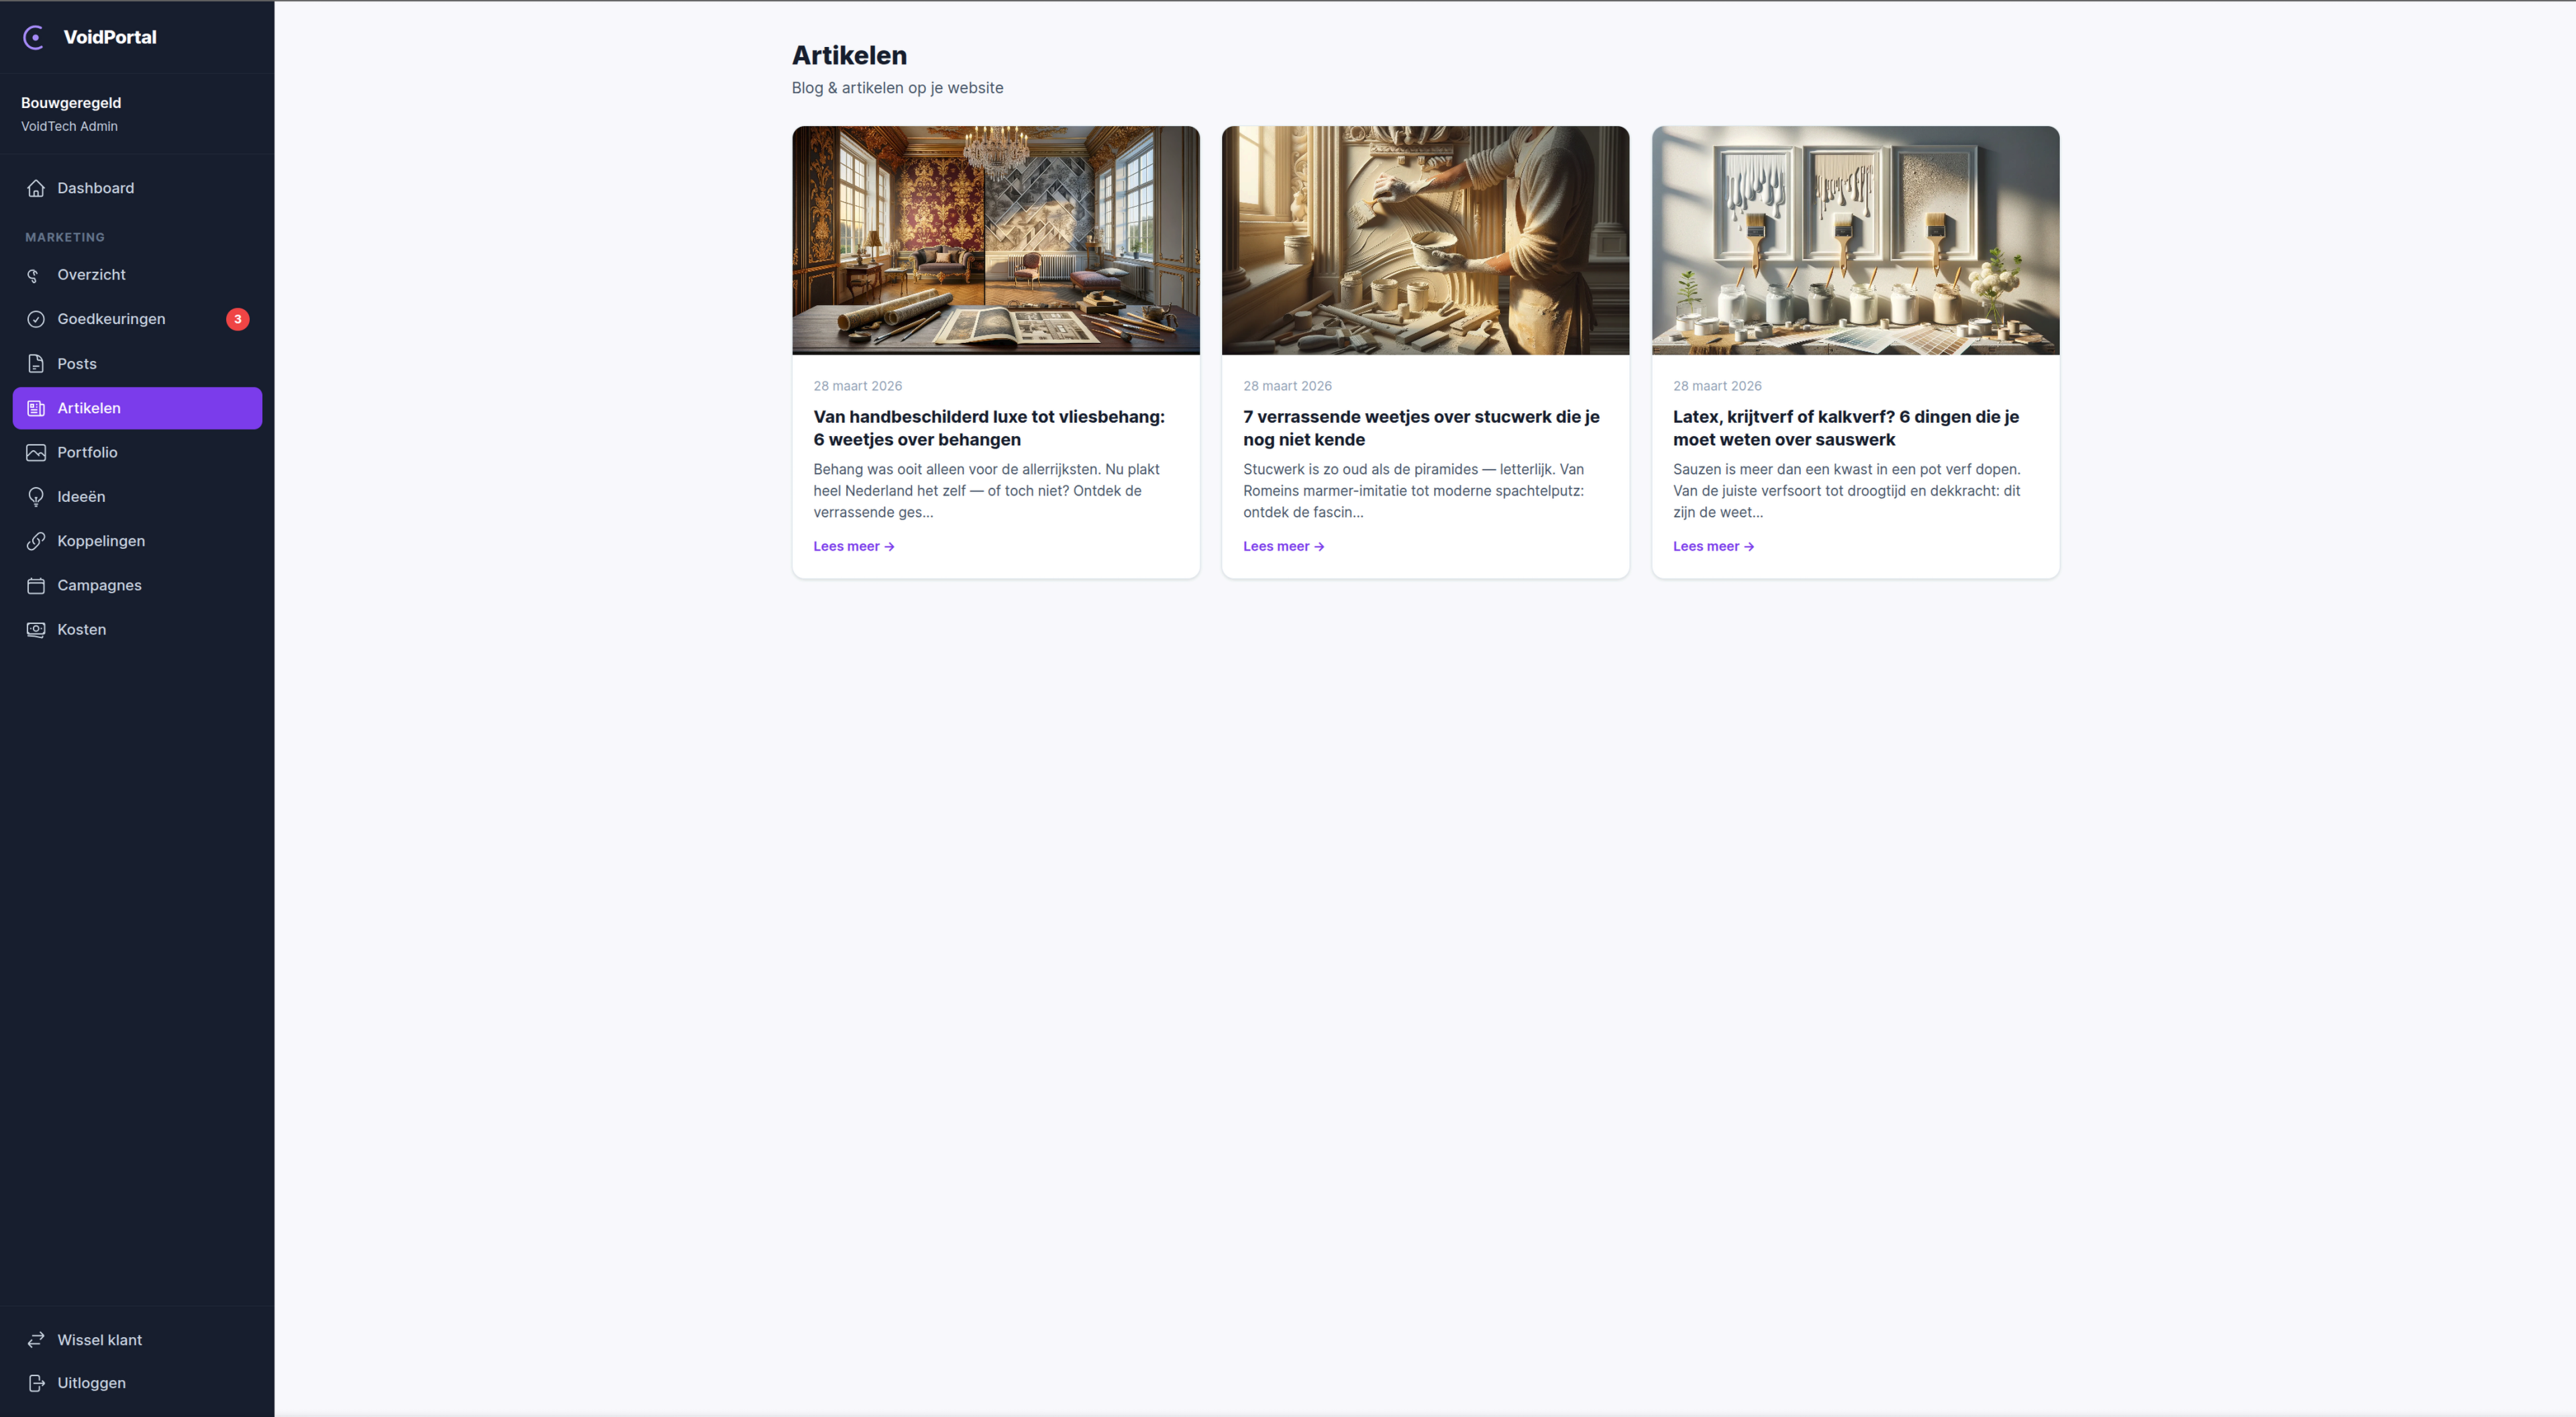The width and height of the screenshot is (2576, 1417).
Task: Open the sauswerk article titled Latex, krijtverf of kalkverf
Action: click(1845, 428)
